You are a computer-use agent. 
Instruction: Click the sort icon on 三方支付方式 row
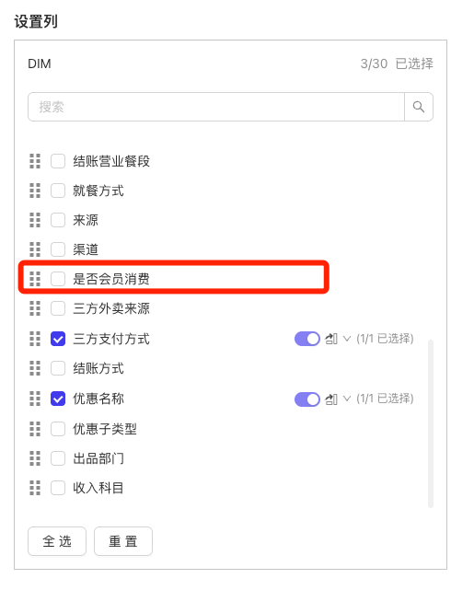pyautogui.click(x=331, y=339)
